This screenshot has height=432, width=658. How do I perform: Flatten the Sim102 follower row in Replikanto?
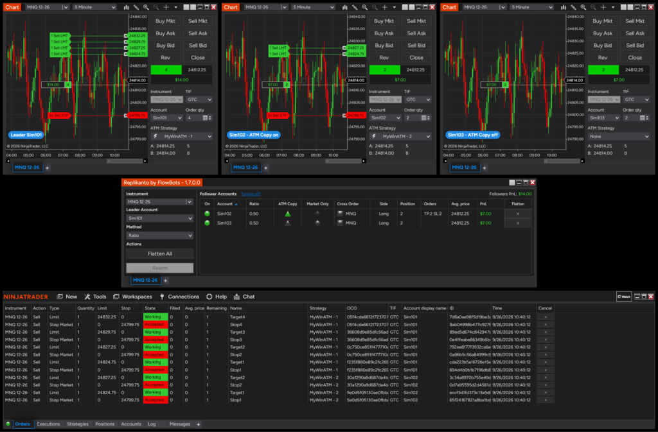coord(518,214)
